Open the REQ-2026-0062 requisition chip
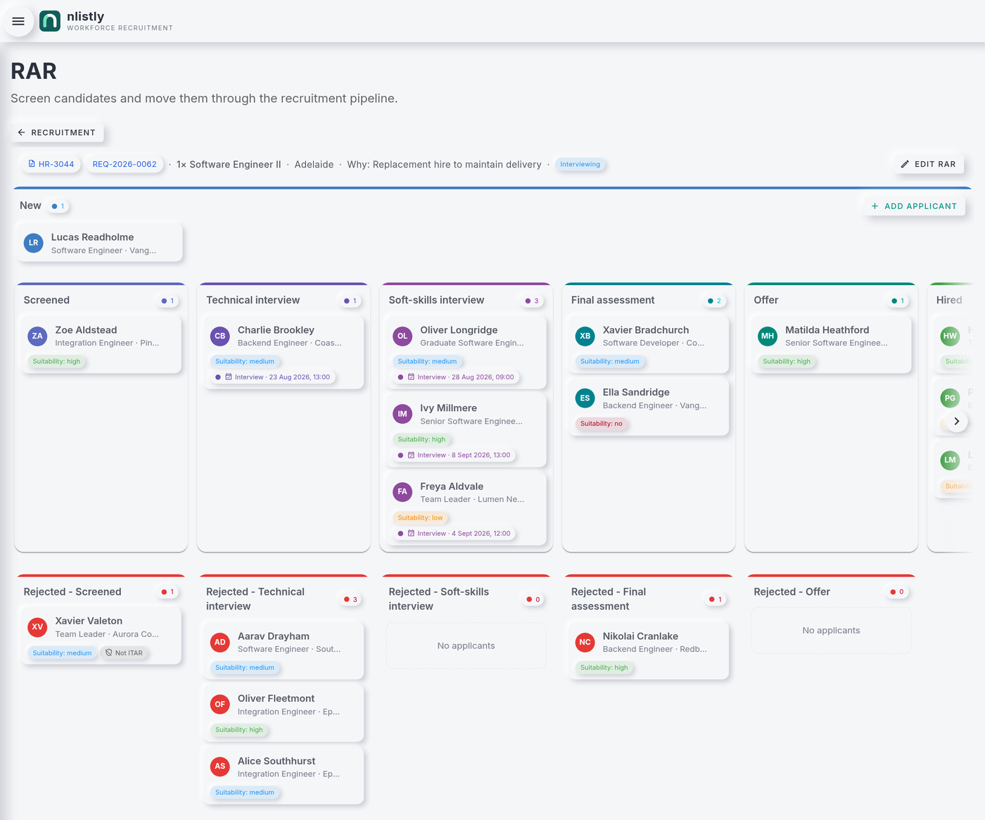Image resolution: width=985 pixels, height=820 pixels. [125, 164]
